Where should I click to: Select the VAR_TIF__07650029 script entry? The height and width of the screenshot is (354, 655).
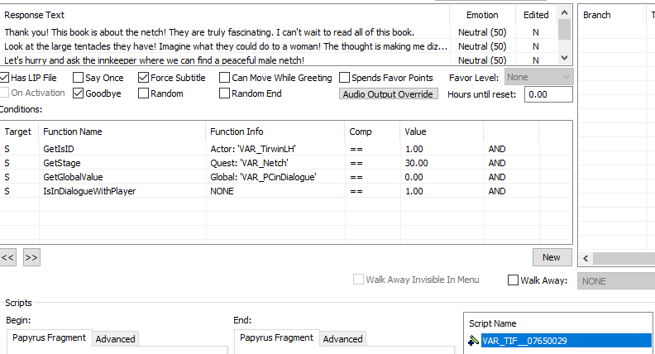[566, 341]
